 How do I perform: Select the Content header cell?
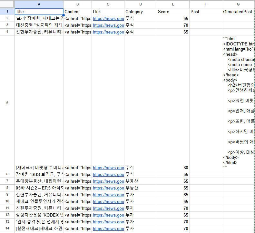click(x=77, y=12)
